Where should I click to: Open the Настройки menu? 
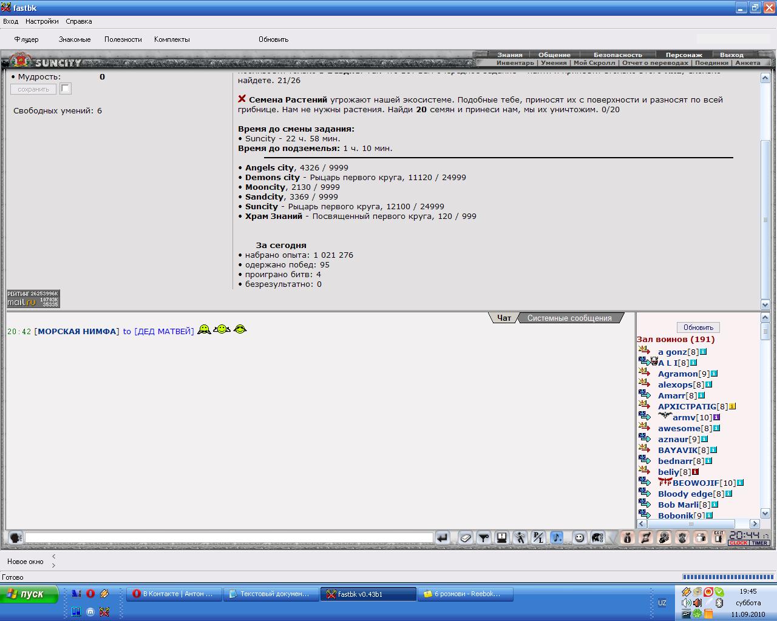pyautogui.click(x=42, y=21)
